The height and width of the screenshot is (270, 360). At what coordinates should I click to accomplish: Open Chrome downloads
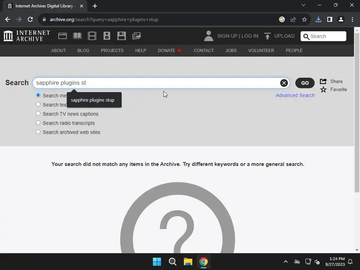(319, 20)
